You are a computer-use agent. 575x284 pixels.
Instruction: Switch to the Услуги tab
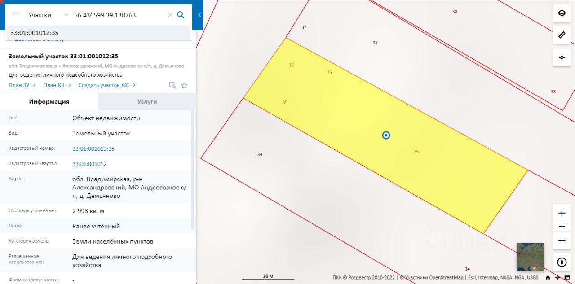click(x=147, y=101)
